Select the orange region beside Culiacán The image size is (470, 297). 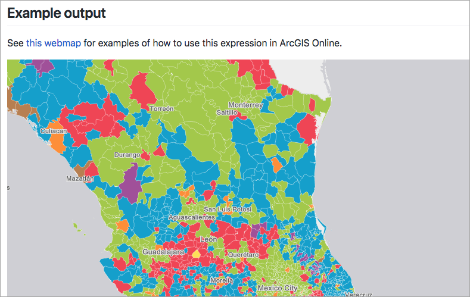pos(57,142)
